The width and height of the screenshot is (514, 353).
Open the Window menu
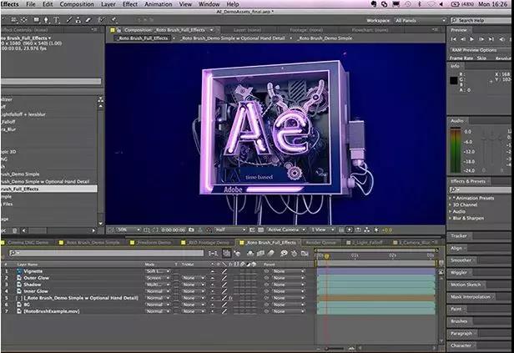[209, 4]
